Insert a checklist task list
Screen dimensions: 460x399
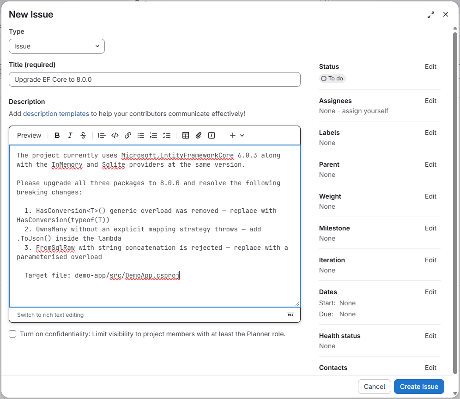tap(167, 135)
